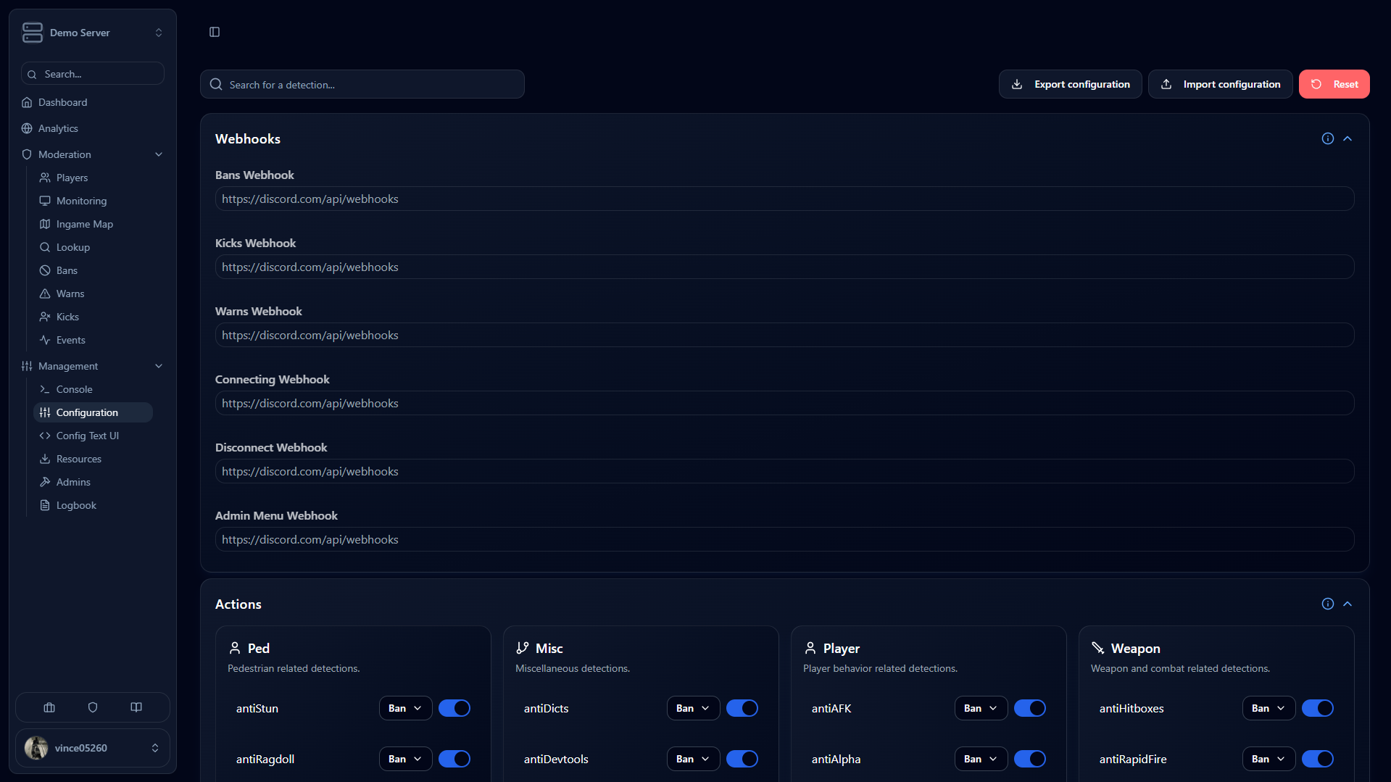Turn off the antiDevtools switch

[x=742, y=759]
